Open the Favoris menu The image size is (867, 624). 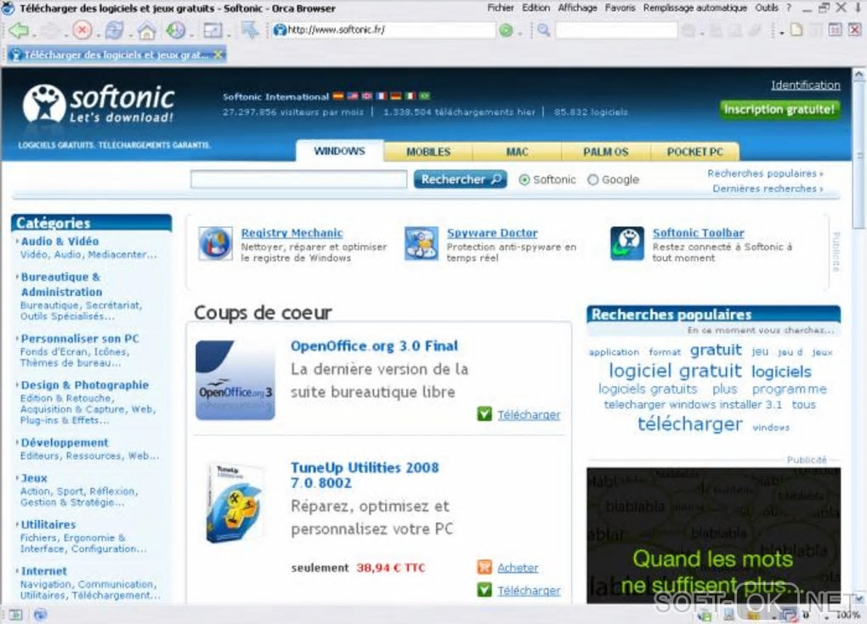click(x=620, y=8)
